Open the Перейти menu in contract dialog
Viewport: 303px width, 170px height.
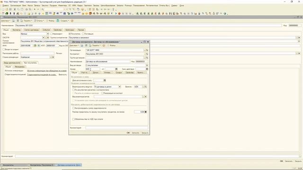point(96,45)
